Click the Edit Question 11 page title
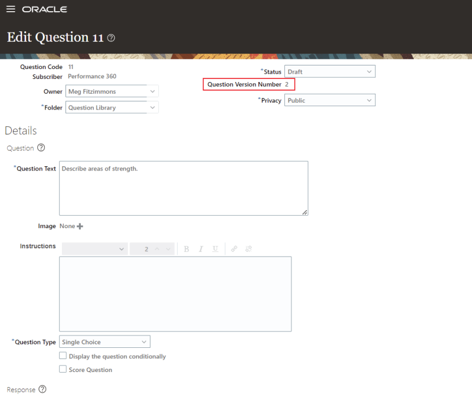 [x=55, y=37]
